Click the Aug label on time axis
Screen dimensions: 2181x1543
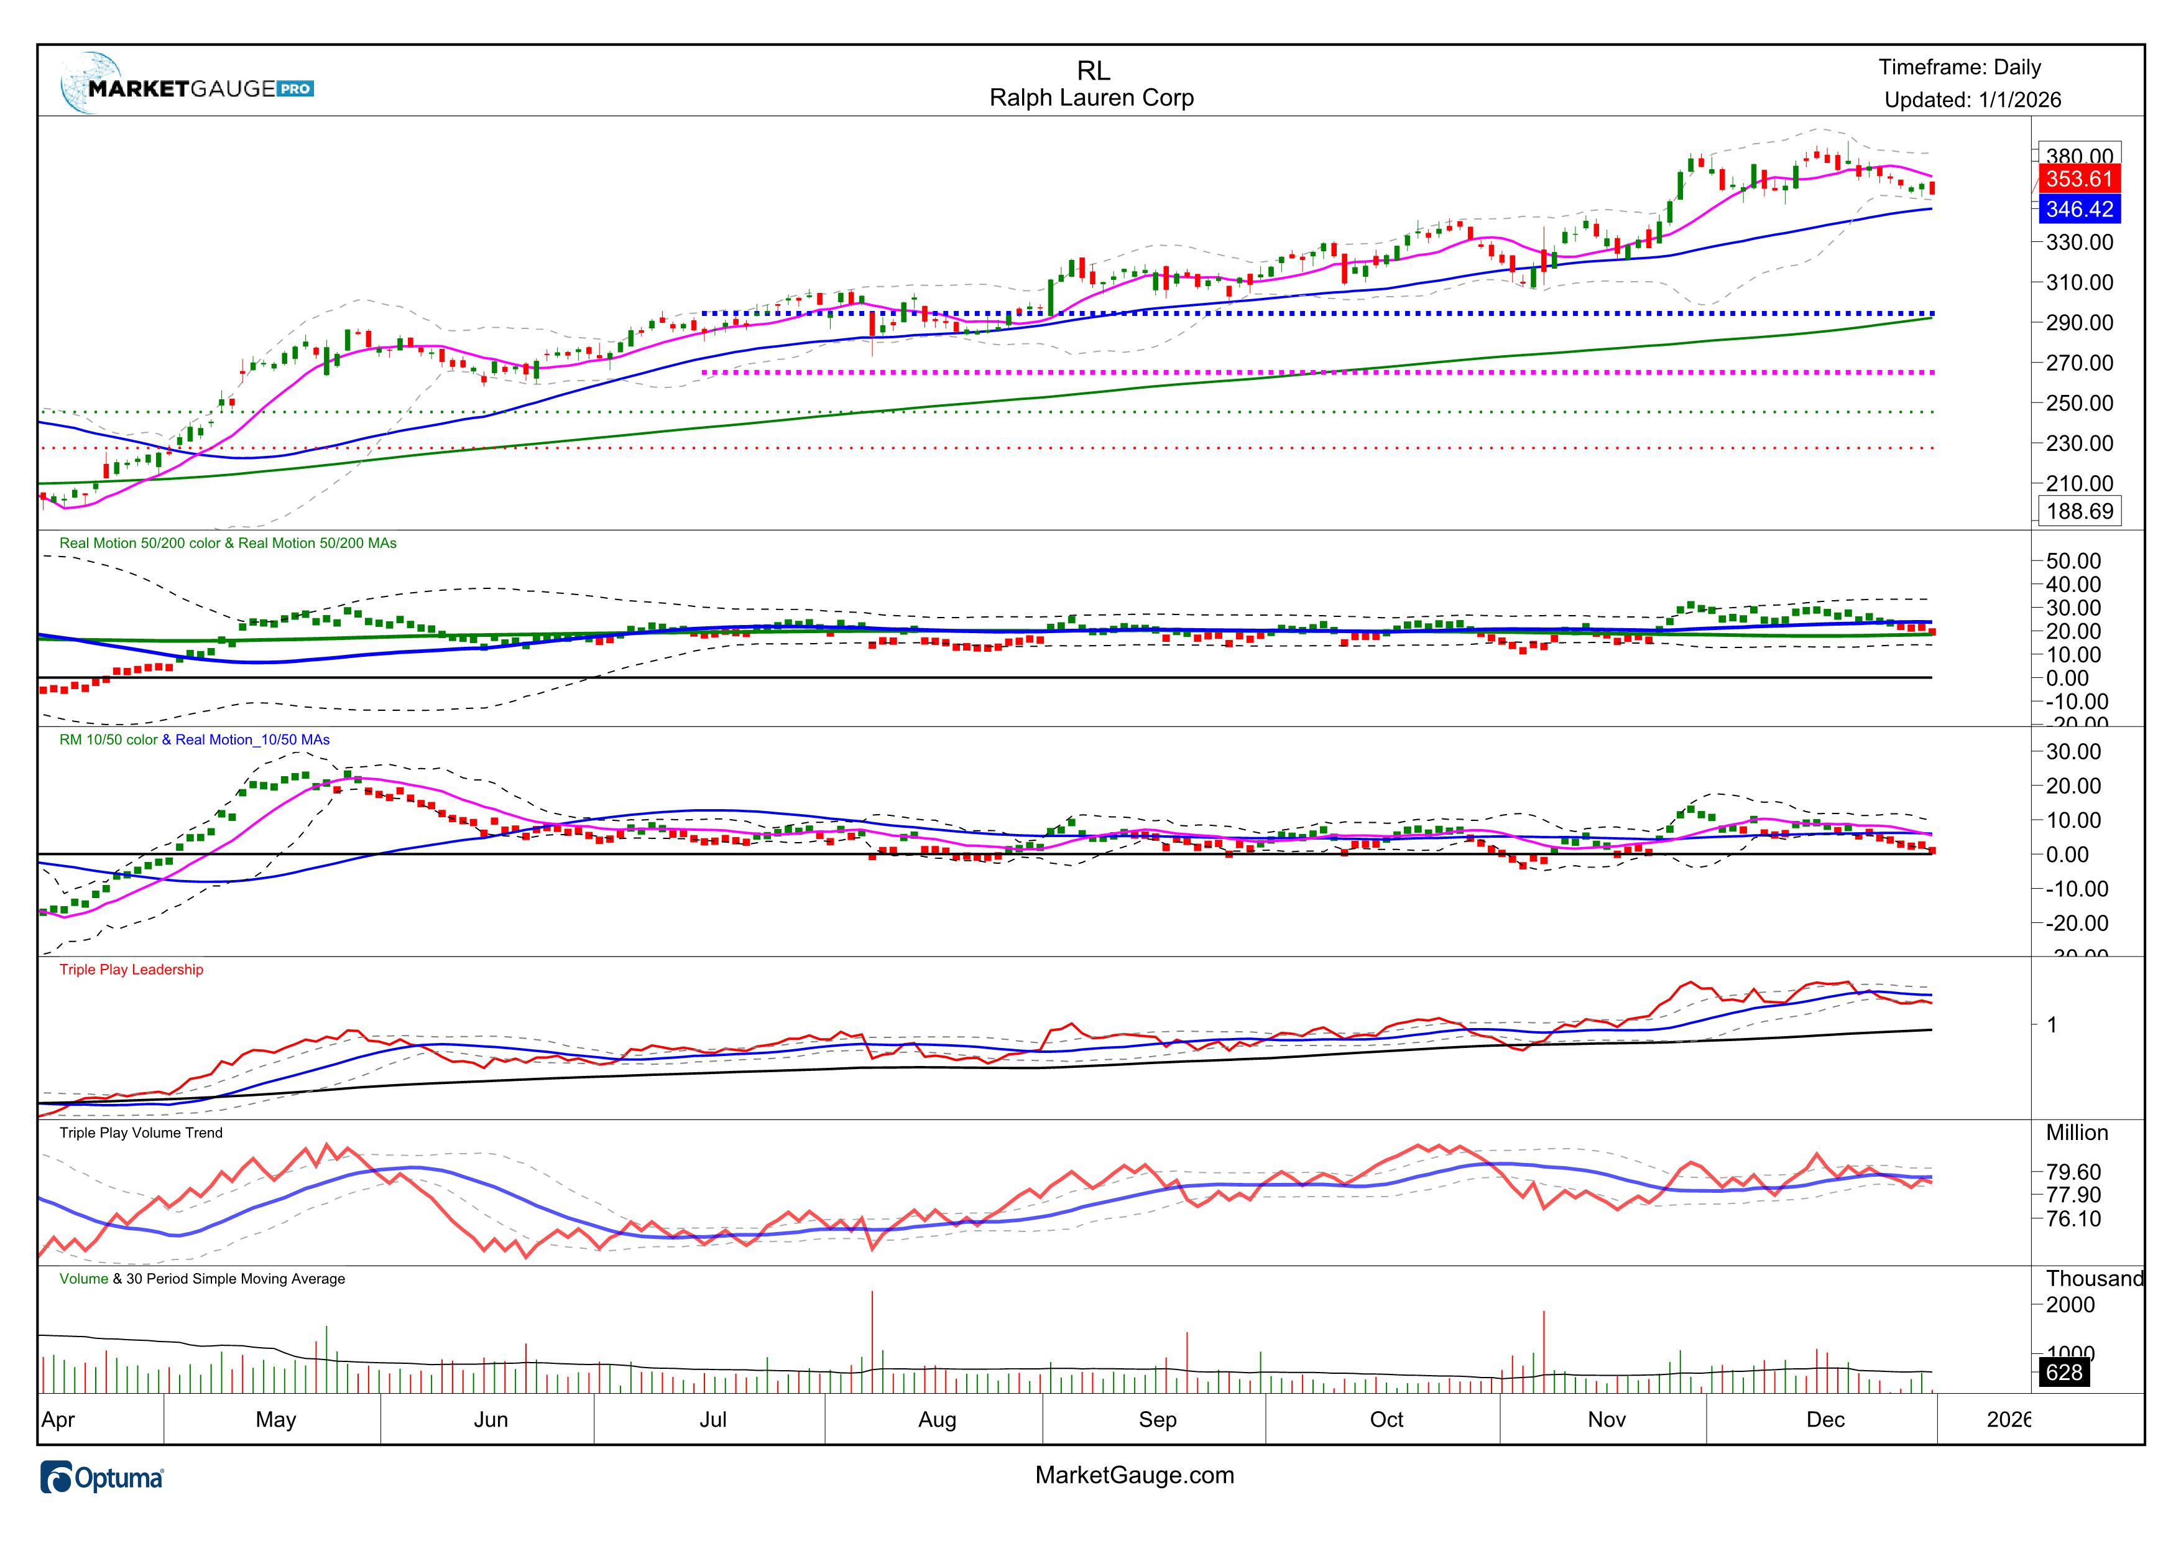tap(936, 1420)
